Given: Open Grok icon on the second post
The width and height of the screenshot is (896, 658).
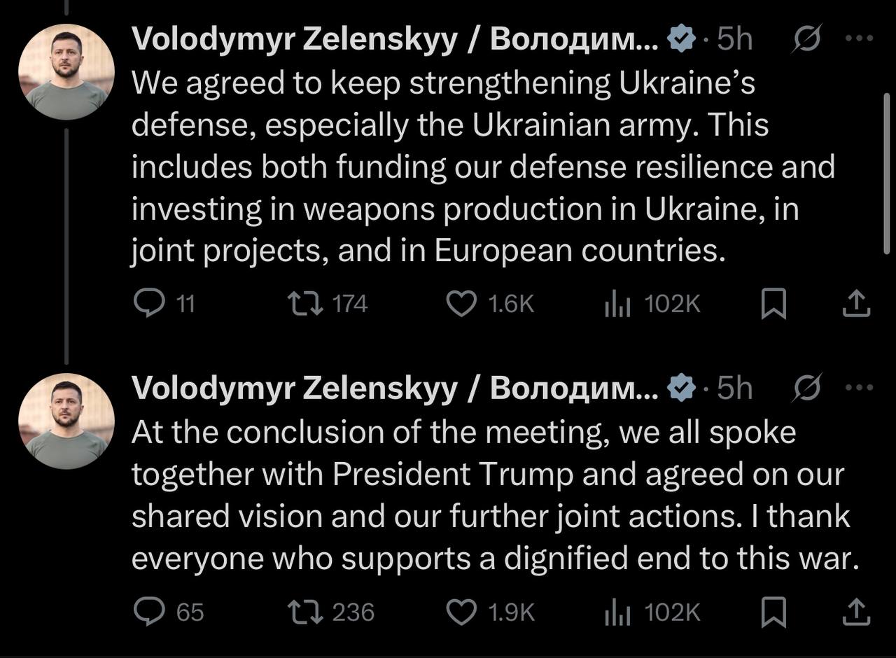Looking at the screenshot, I should point(806,388).
